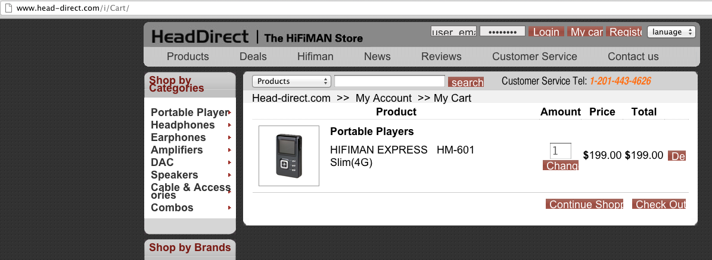Click the amount quantity field
This screenshot has height=260, width=712.
coord(560,151)
